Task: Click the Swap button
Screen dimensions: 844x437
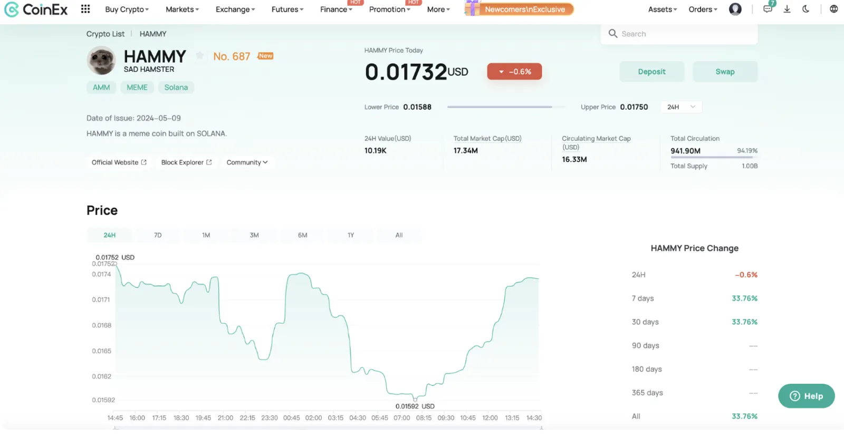Action: tap(725, 72)
